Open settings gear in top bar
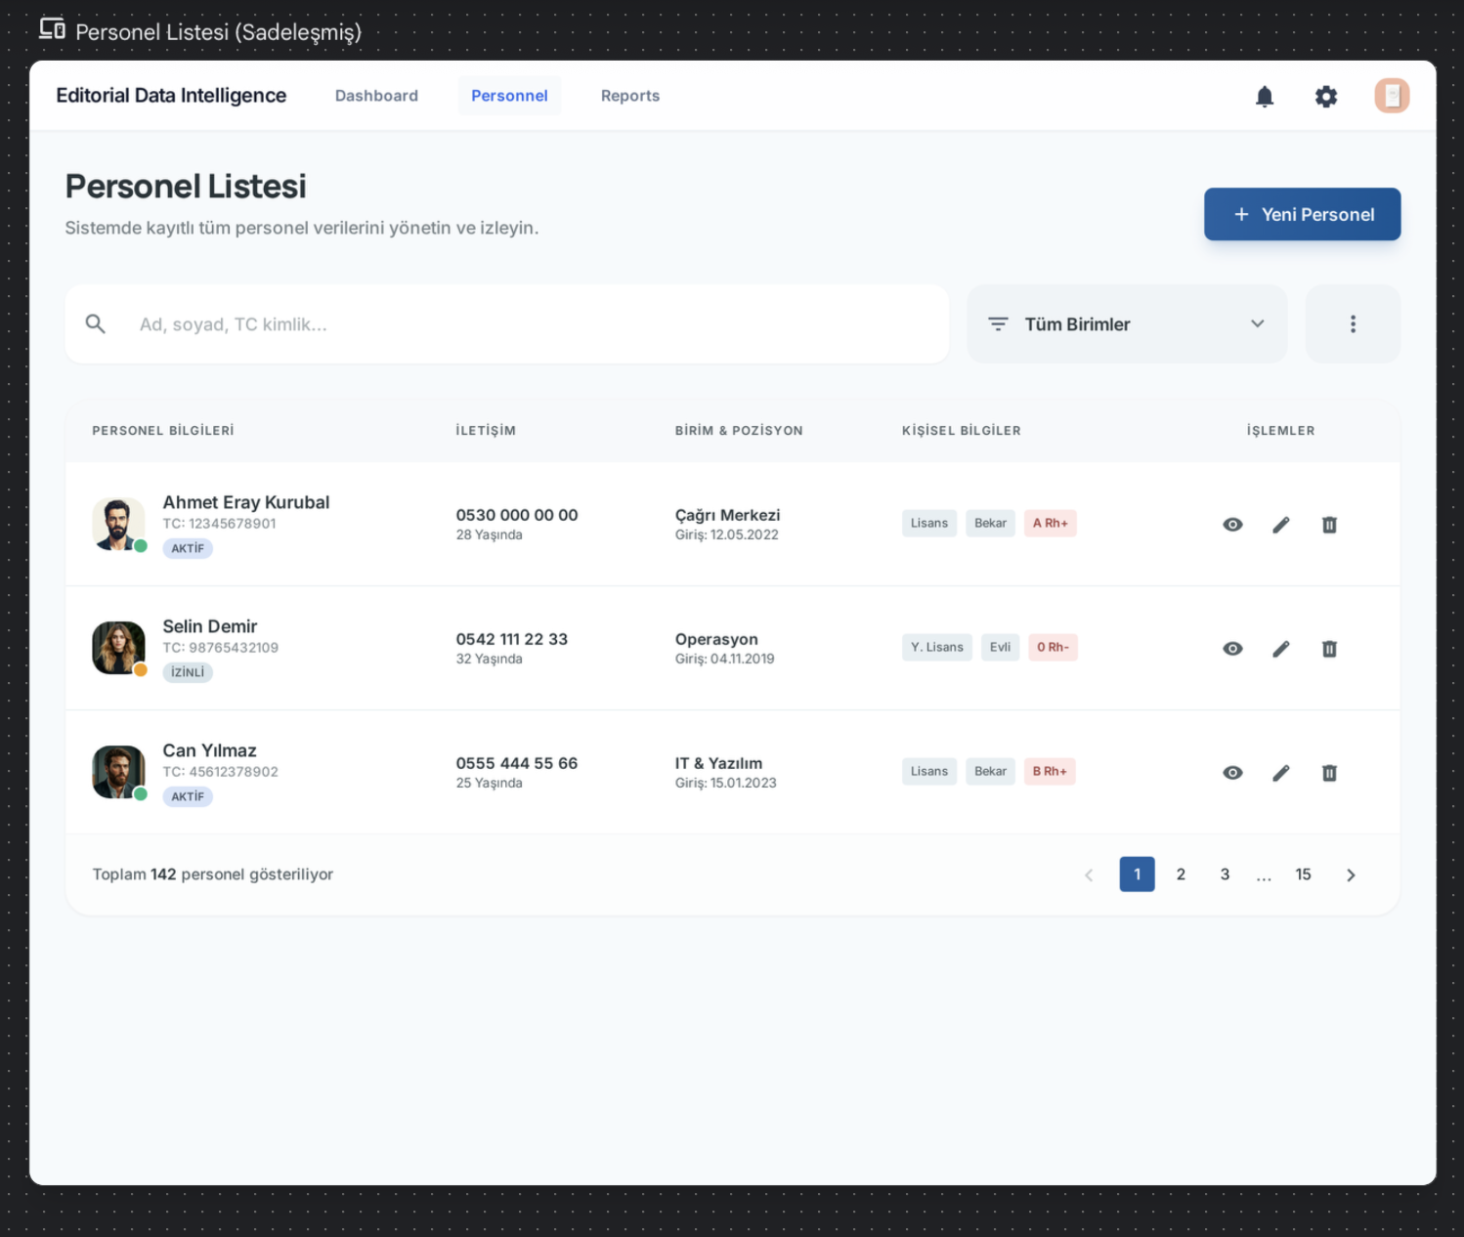This screenshot has width=1464, height=1237. tap(1326, 96)
